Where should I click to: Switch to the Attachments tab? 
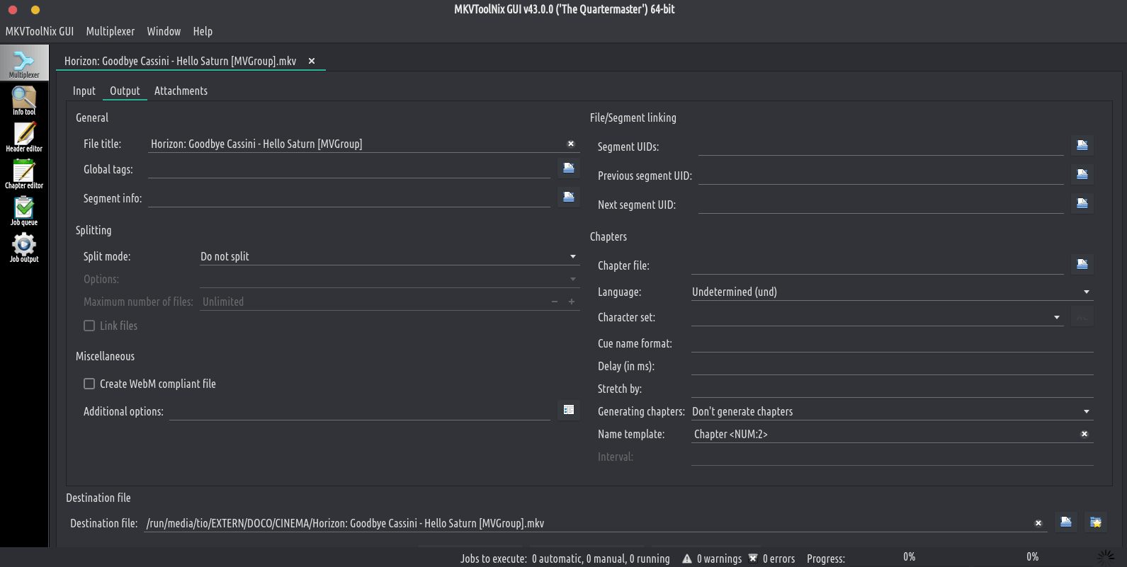pos(181,91)
